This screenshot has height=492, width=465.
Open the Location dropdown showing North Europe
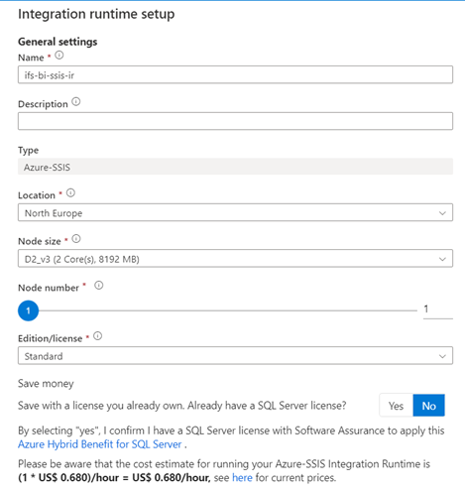235,212
